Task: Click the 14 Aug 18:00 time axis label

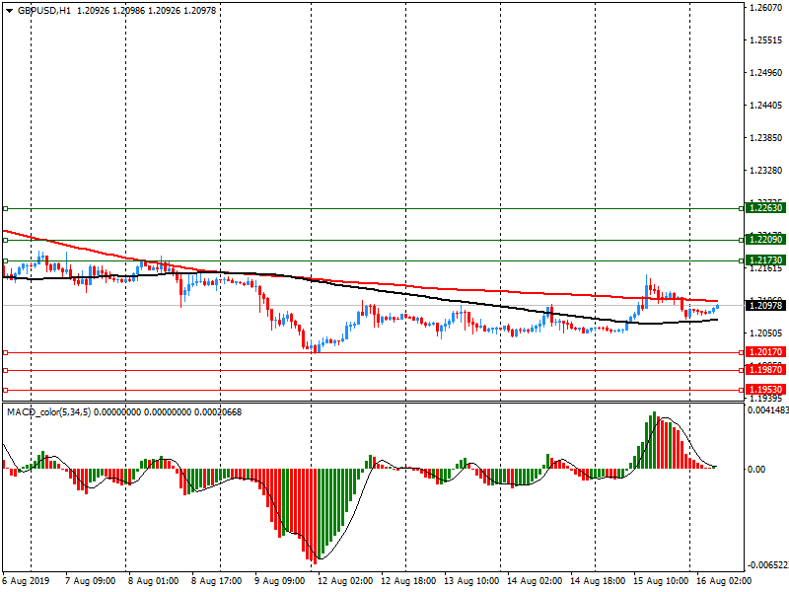Action: click(598, 581)
